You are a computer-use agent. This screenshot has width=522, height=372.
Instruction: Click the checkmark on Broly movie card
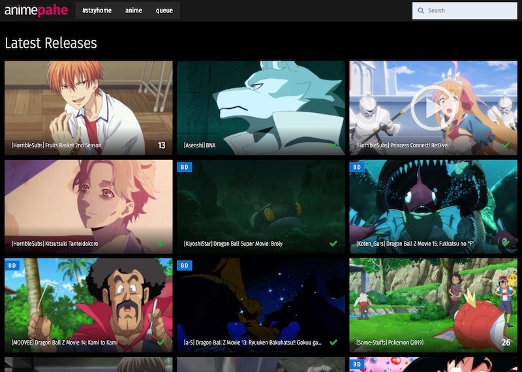(x=333, y=243)
